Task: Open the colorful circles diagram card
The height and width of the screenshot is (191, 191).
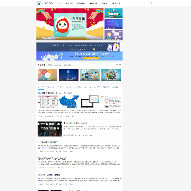Action: [x=47, y=75]
